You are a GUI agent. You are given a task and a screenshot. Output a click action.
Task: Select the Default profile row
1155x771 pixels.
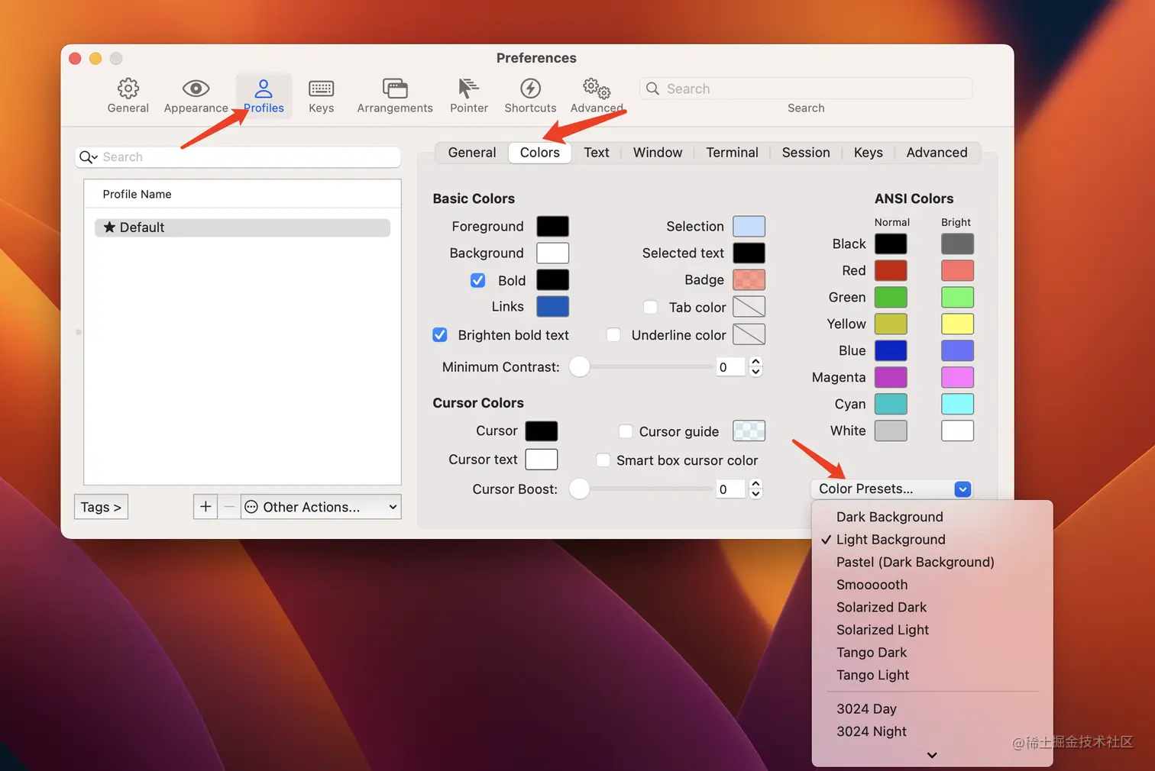pos(242,227)
